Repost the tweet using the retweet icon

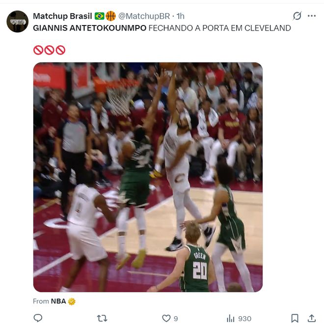tap(102, 318)
